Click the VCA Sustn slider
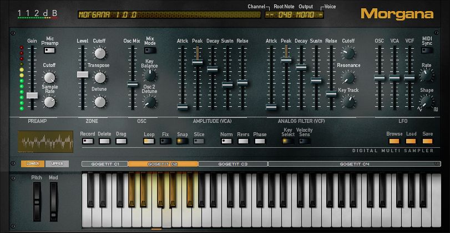The image size is (450, 233). pos(227,85)
